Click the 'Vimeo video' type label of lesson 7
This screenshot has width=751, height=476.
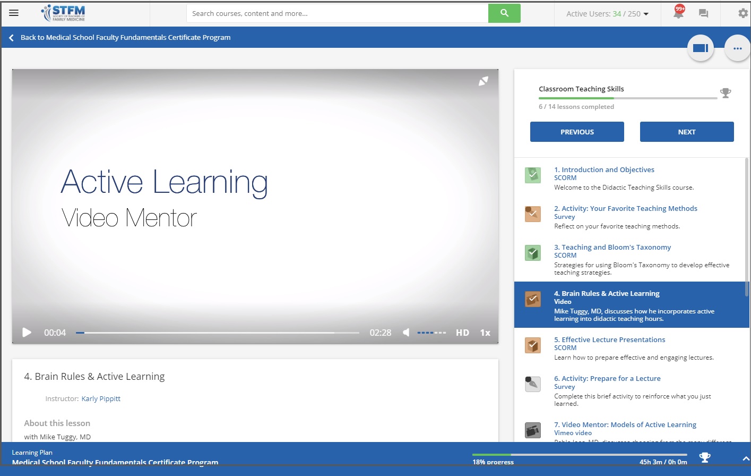[573, 433]
